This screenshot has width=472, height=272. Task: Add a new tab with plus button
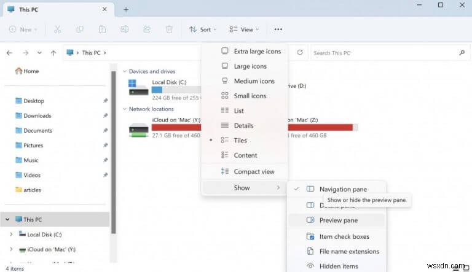[x=126, y=10]
